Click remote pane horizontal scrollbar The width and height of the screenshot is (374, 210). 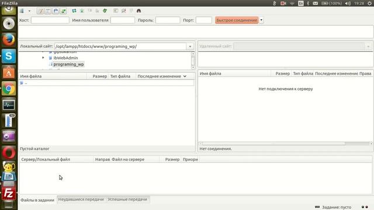[x=286, y=143]
